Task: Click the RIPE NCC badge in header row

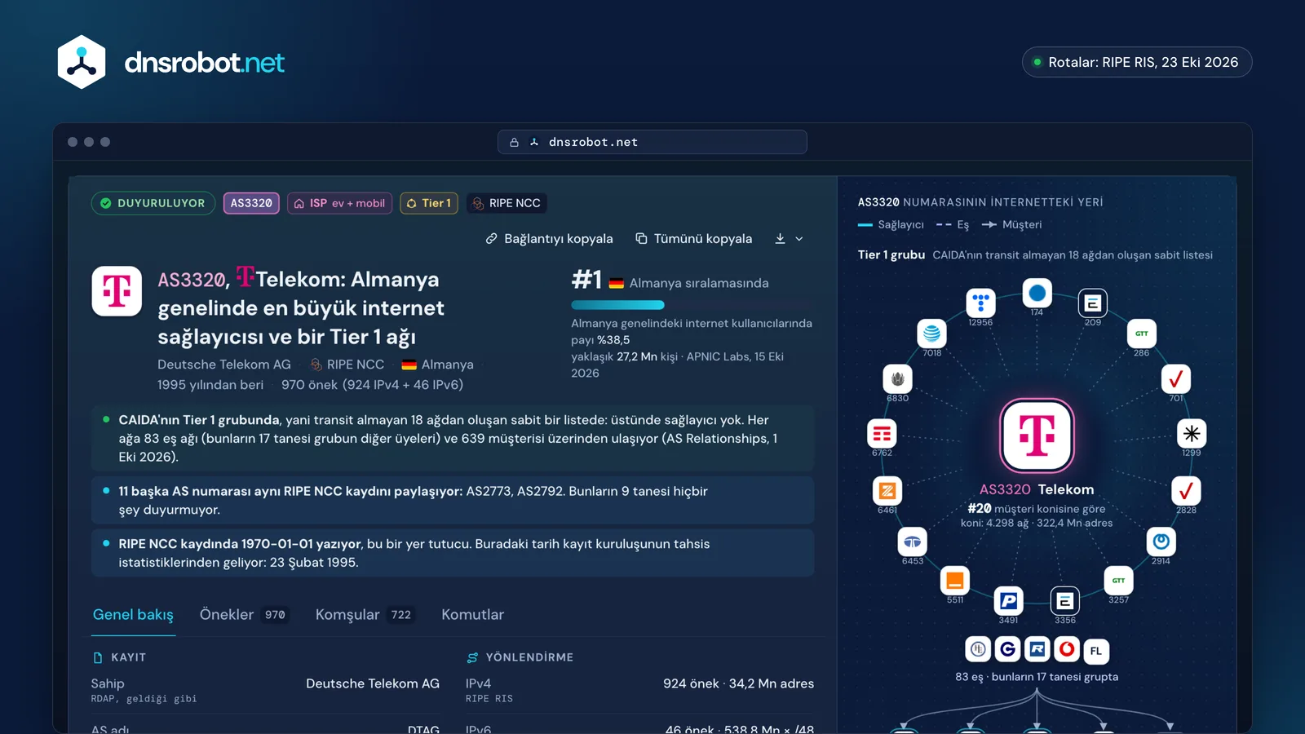Action: click(507, 203)
